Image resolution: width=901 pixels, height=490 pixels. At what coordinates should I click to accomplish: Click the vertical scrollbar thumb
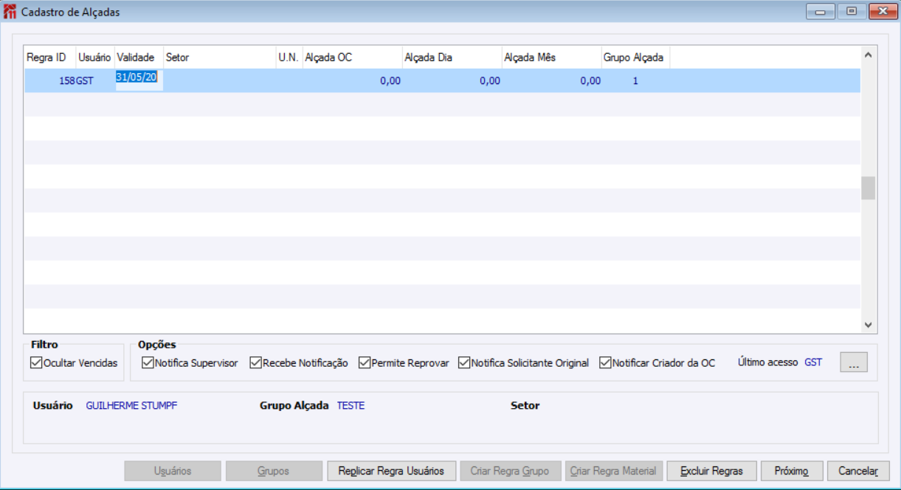868,188
